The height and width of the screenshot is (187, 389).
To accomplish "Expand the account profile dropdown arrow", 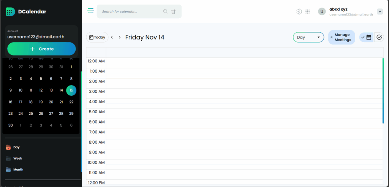I will click(380, 12).
